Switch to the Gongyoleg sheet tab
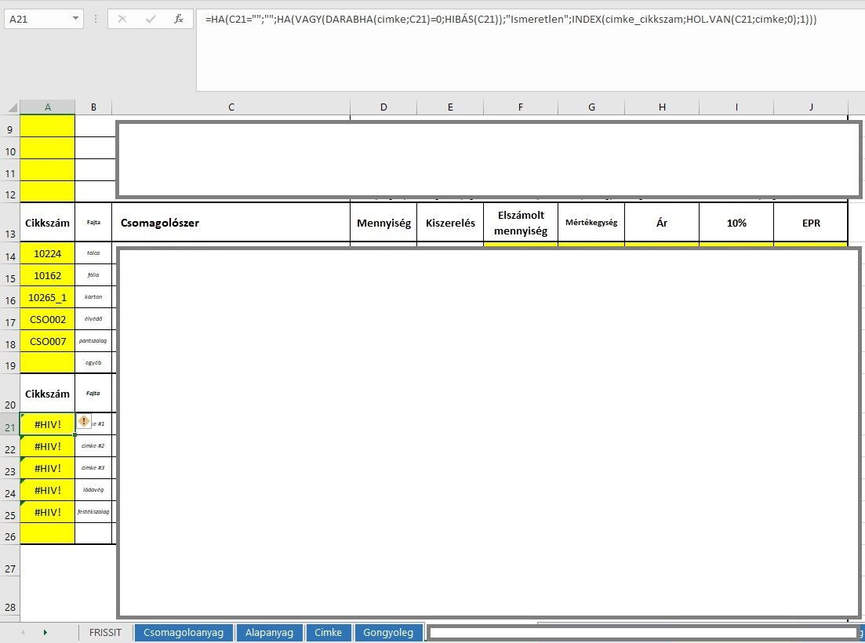 (388, 633)
